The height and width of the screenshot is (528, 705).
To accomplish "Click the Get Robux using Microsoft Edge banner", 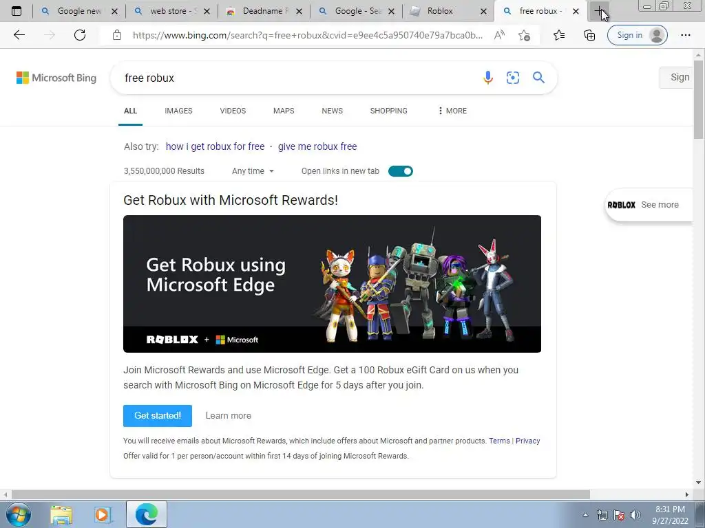I will 333,284.
